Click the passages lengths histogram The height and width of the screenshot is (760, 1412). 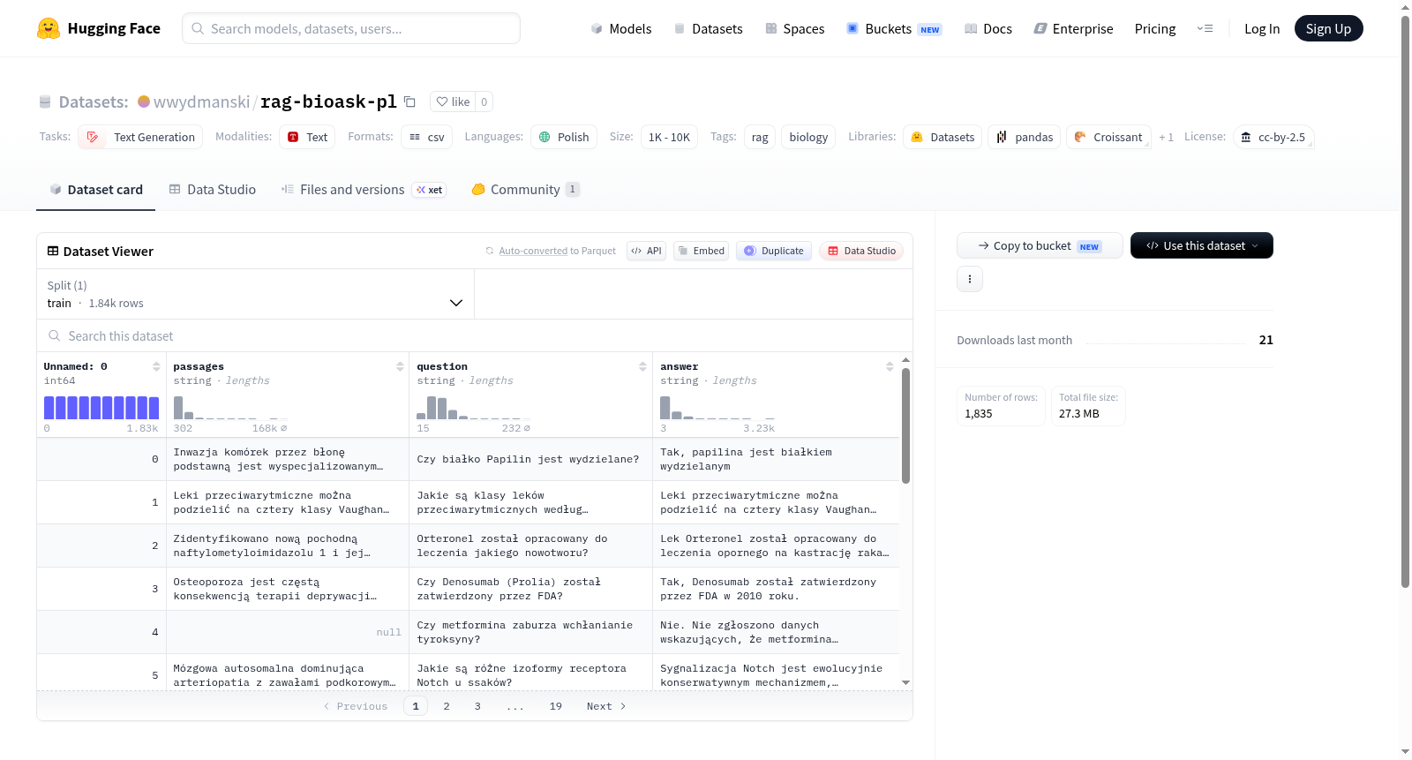coord(232,408)
